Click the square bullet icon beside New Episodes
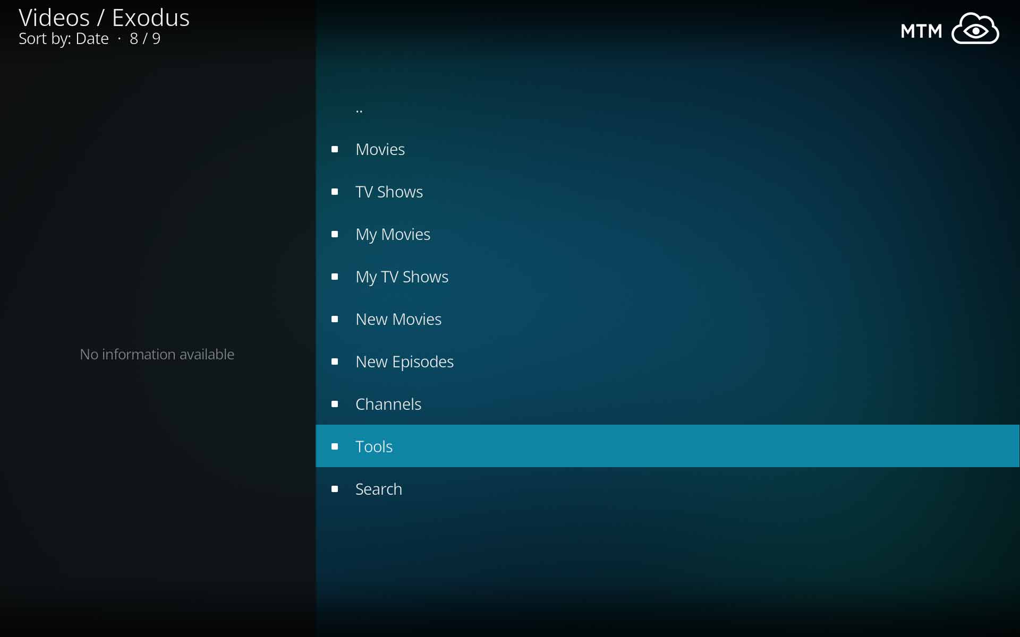This screenshot has width=1020, height=637. [335, 361]
